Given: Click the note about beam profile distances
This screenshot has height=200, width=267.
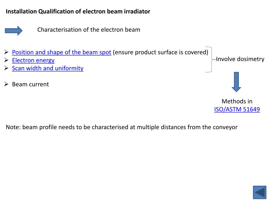Looking at the screenshot, I should coord(122,127).
